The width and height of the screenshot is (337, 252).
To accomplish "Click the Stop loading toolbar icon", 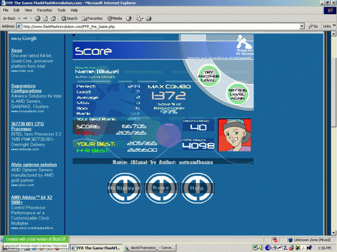I will (x=38, y=18).
